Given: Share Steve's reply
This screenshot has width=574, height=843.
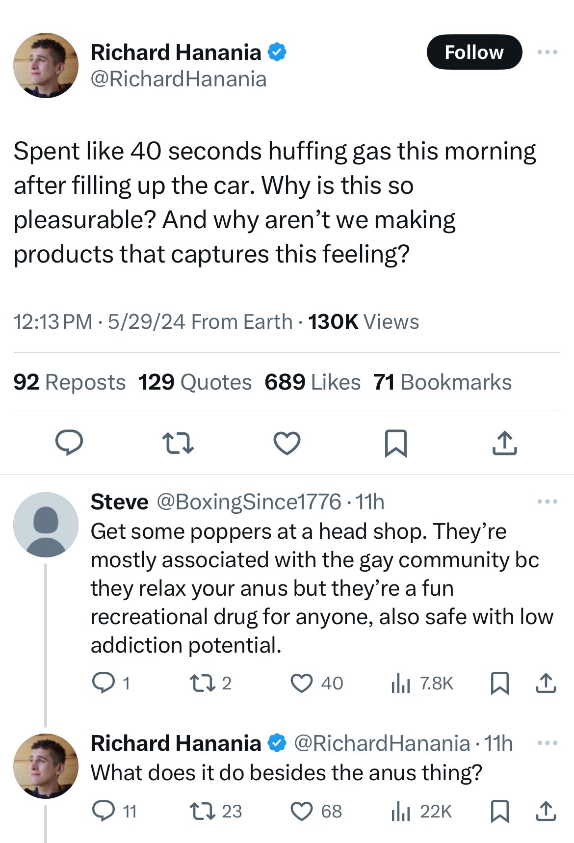Looking at the screenshot, I should [546, 683].
